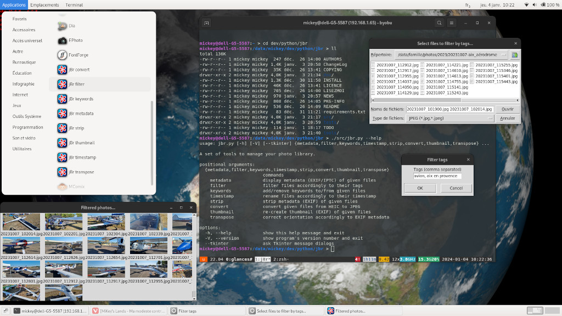Launch the jBr filter entry
The image size is (562, 316).
click(x=100, y=84)
